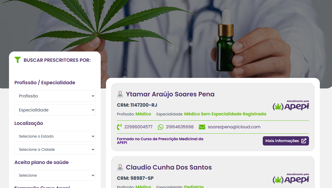Click the name Ytamar Araújo Soares Pena

click(170, 94)
